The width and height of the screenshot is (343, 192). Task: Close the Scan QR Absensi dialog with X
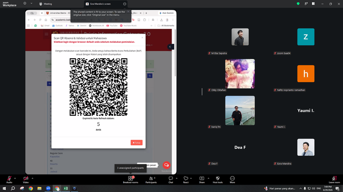coord(142,38)
